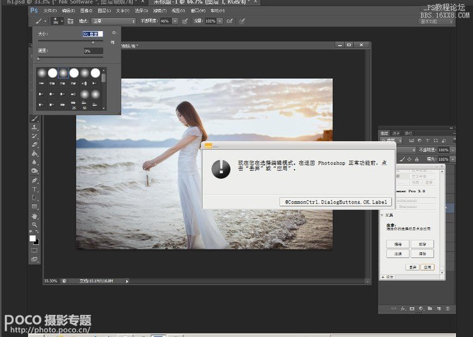Open the brush tool preset picker in options bar
This screenshot has height=337, width=473.
click(40, 21)
